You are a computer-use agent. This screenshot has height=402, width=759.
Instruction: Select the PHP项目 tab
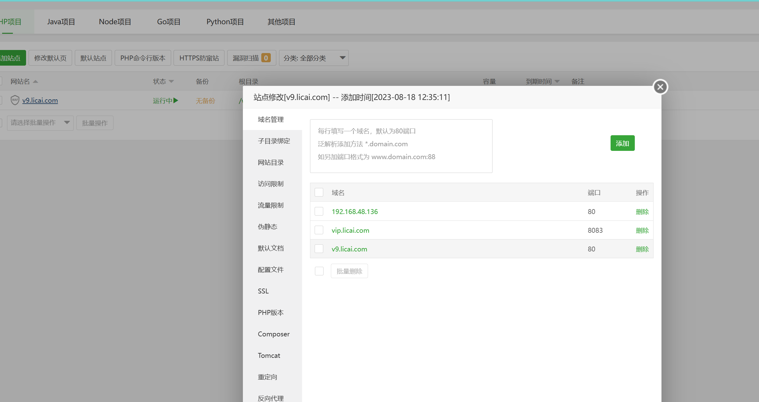tap(11, 22)
